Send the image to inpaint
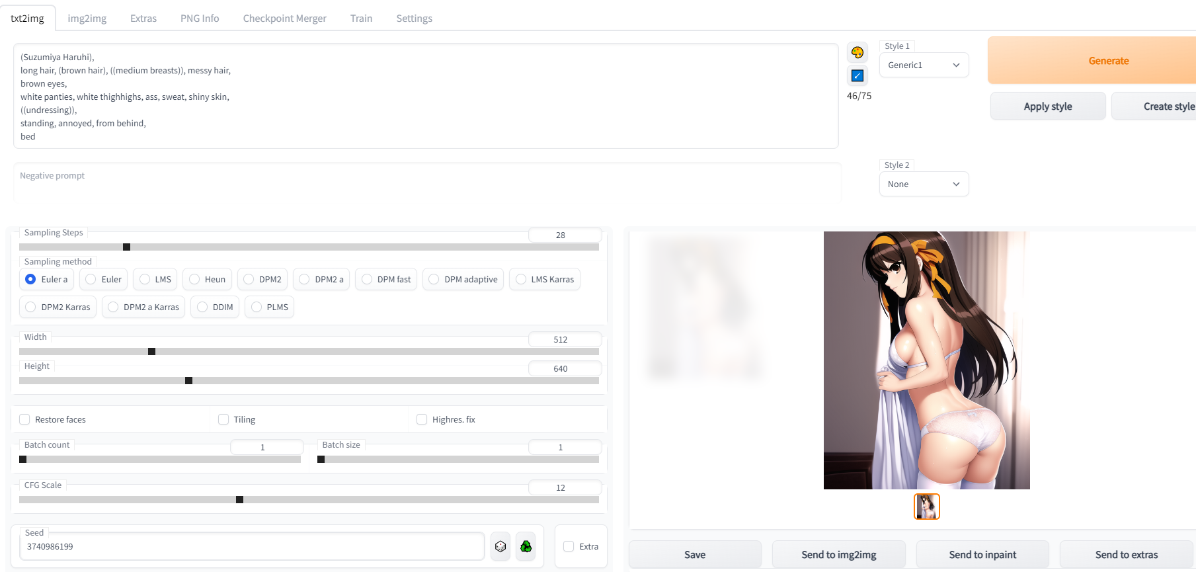1196x572 pixels. point(982,555)
